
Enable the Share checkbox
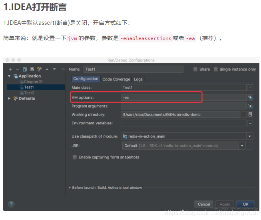point(195,69)
